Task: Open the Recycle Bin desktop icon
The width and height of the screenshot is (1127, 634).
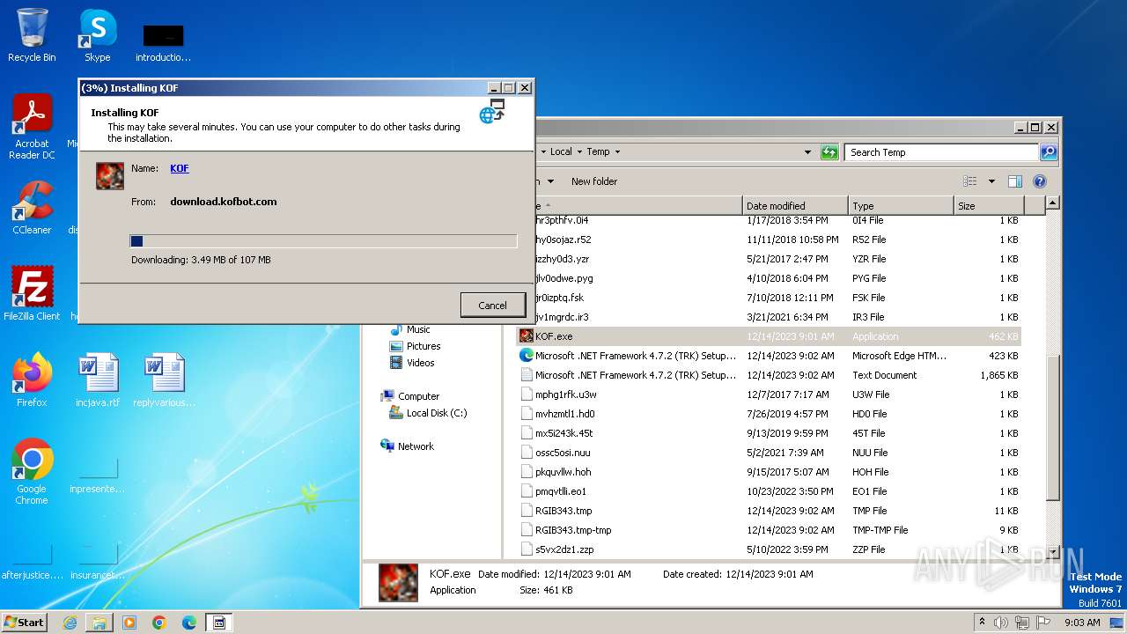Action: point(32,35)
